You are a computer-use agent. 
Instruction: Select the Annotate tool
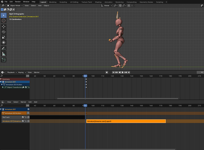pyautogui.click(x=4, y=49)
